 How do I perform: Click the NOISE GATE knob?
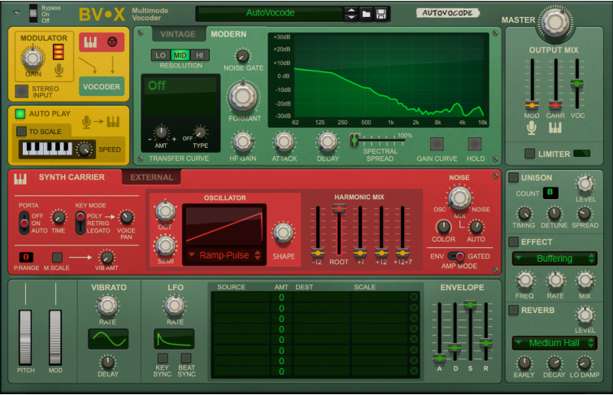pyautogui.click(x=243, y=56)
